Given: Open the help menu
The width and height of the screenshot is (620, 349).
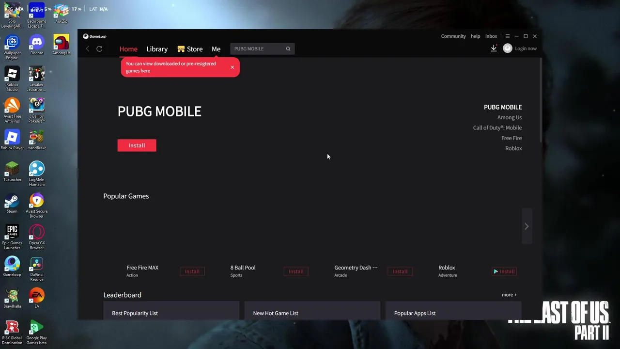Looking at the screenshot, I should click(476, 36).
